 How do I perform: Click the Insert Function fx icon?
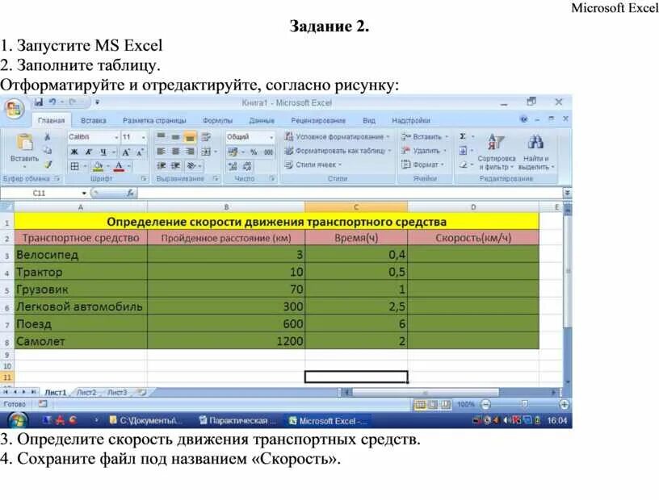pos(130,193)
